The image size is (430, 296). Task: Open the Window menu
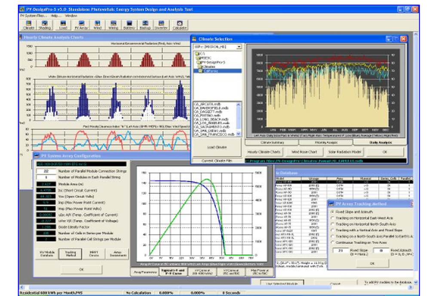click(71, 15)
